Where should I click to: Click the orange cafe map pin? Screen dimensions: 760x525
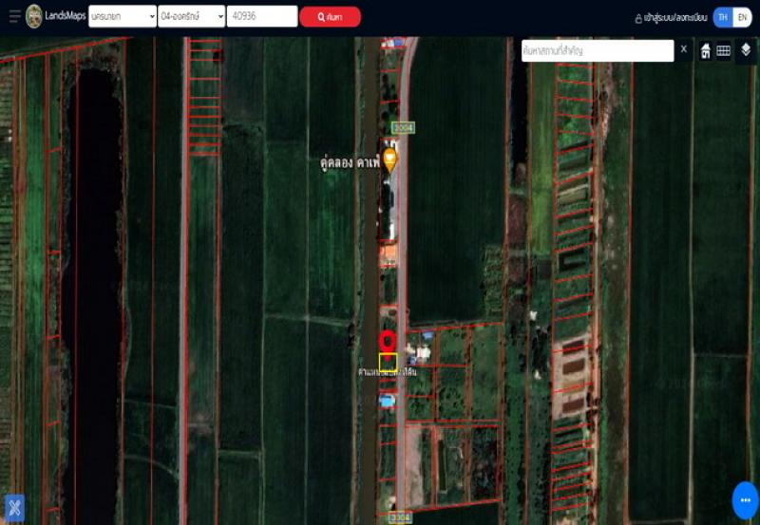tap(389, 160)
